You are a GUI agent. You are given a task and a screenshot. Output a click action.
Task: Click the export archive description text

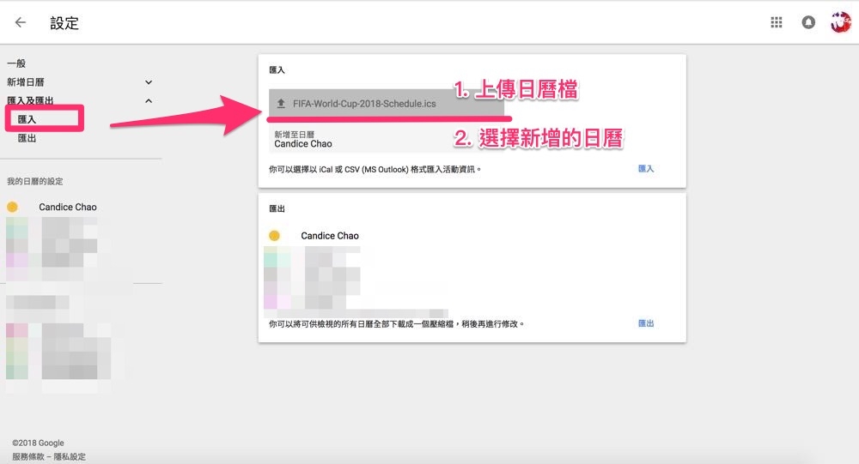[396, 324]
